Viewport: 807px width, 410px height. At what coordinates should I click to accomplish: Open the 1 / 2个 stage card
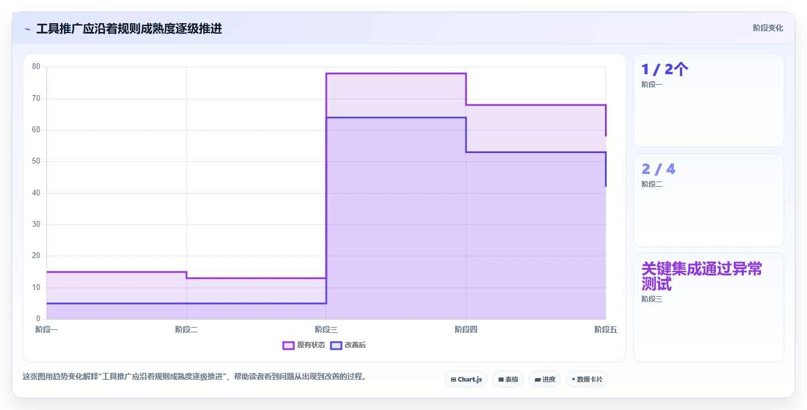coord(709,100)
